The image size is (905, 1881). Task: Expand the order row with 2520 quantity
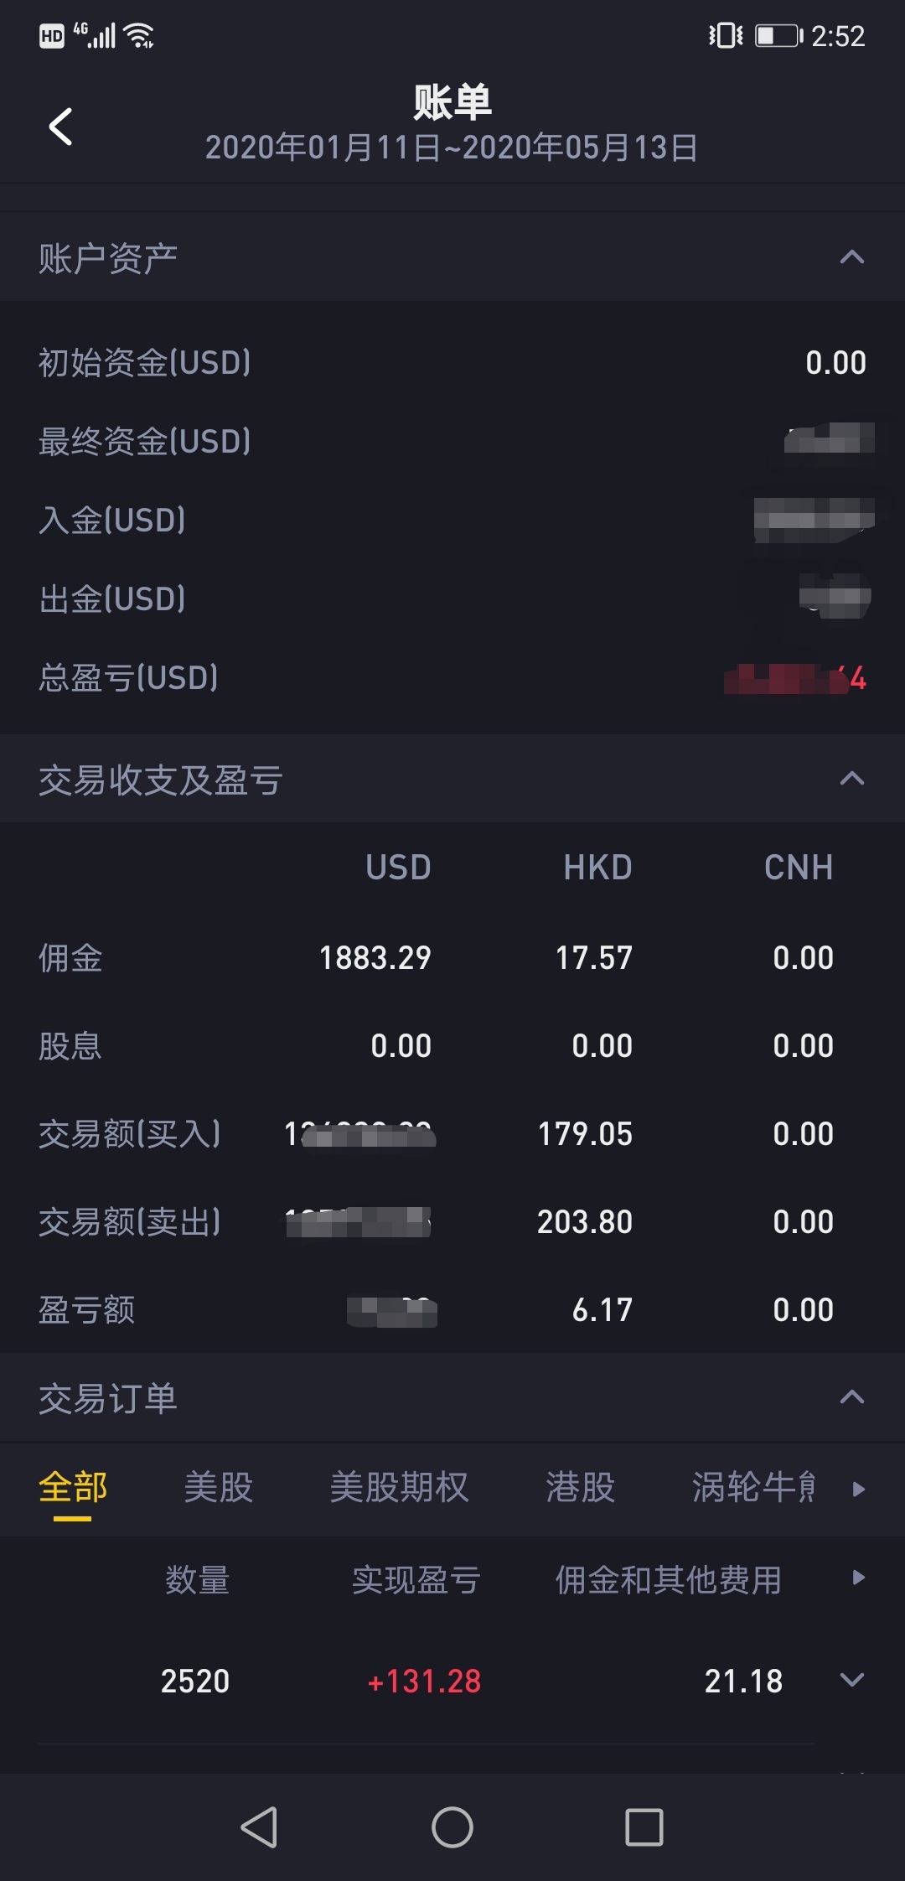[x=851, y=1680]
